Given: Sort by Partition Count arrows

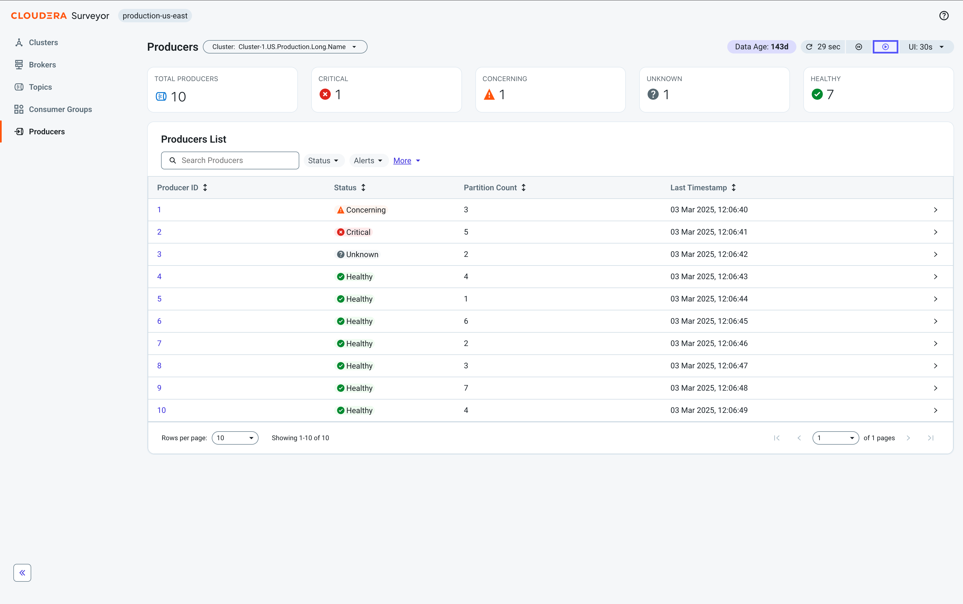Looking at the screenshot, I should (x=524, y=187).
